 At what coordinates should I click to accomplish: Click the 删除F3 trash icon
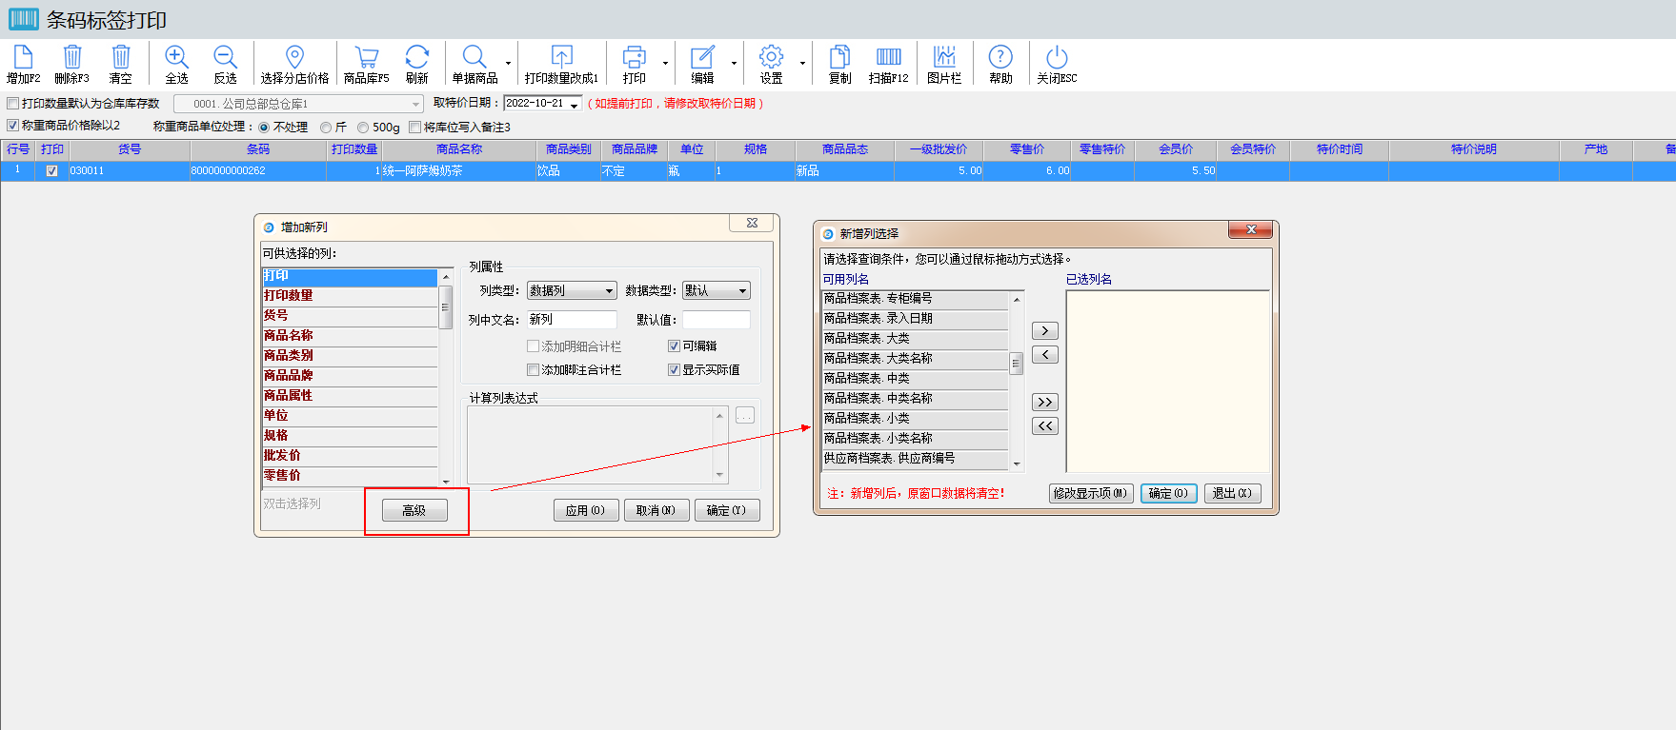click(x=71, y=57)
